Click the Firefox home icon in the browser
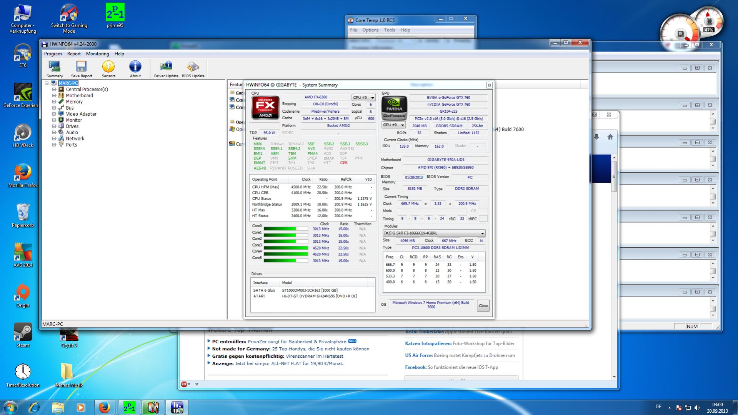The image size is (738, 415). [610, 137]
